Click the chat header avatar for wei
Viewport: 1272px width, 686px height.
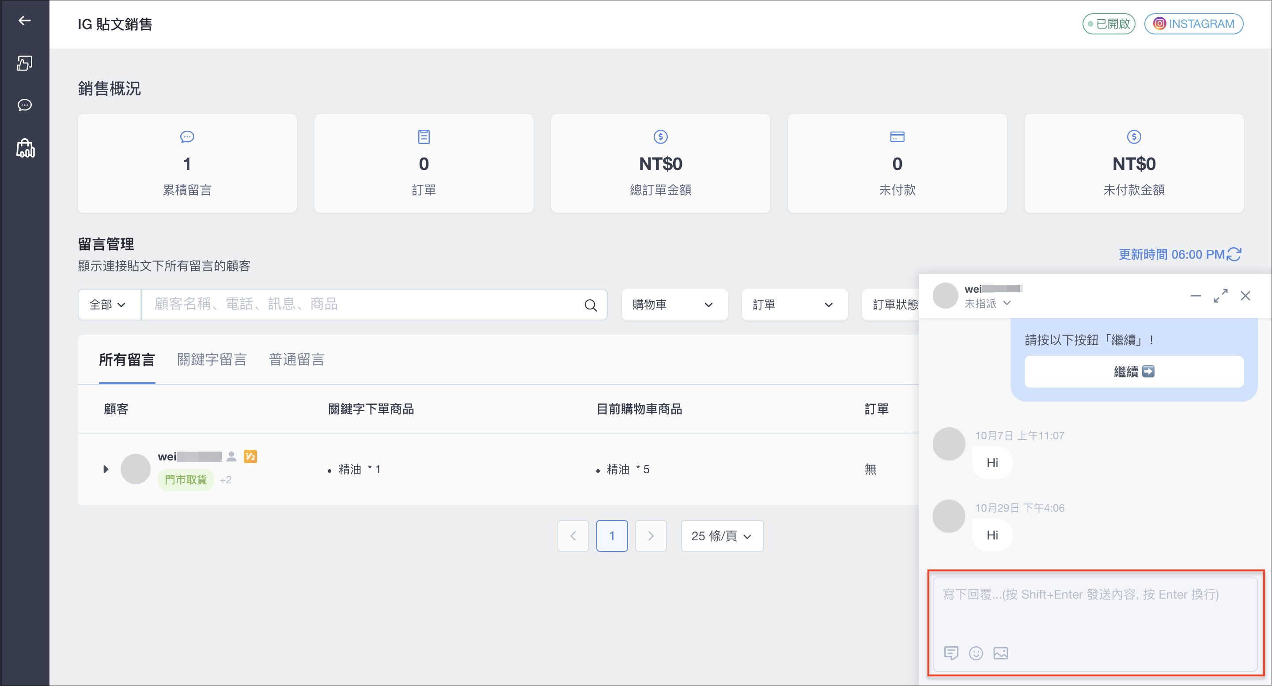pos(945,296)
